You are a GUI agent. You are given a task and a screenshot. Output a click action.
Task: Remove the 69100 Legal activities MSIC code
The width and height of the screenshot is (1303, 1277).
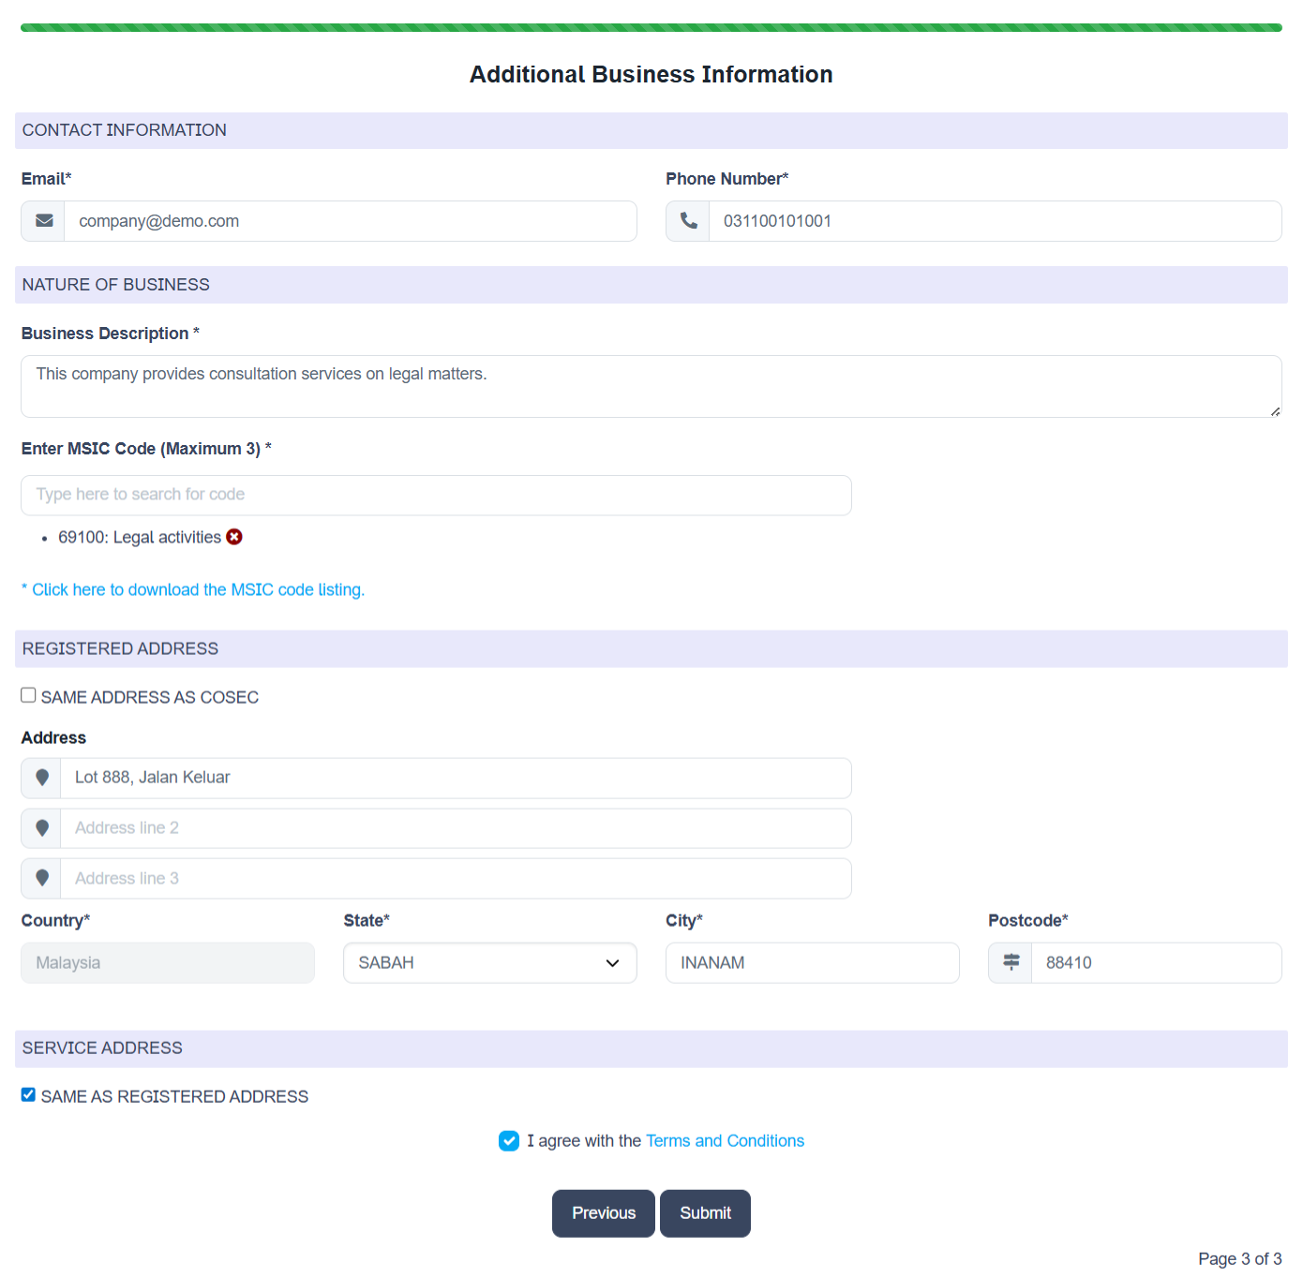point(234,537)
